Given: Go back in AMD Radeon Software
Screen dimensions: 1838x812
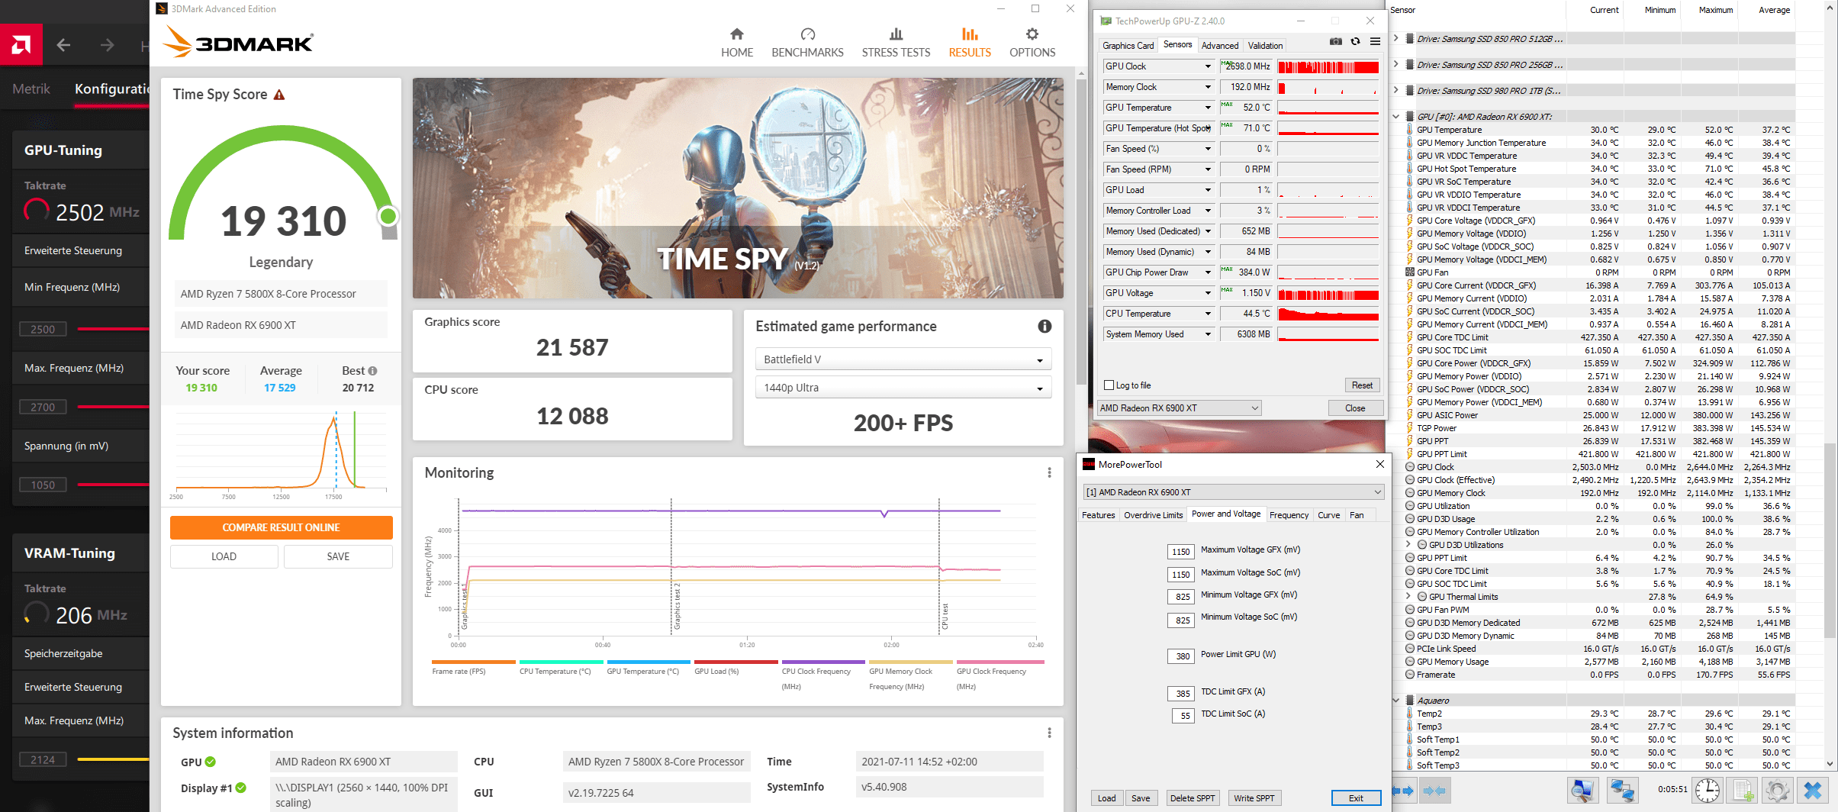Looking at the screenshot, I should coord(63,45).
